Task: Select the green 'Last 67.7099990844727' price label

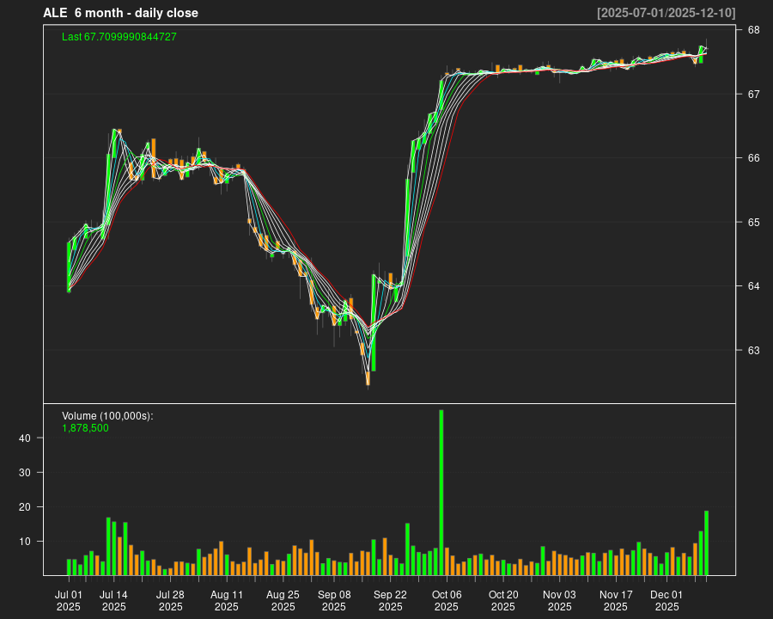Action: (x=119, y=37)
